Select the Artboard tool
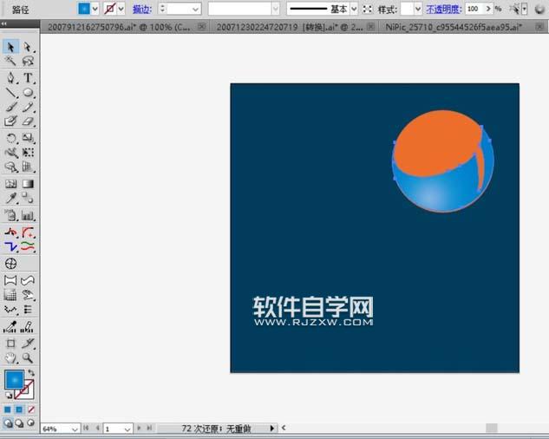This screenshot has width=549, height=439. click(x=10, y=344)
